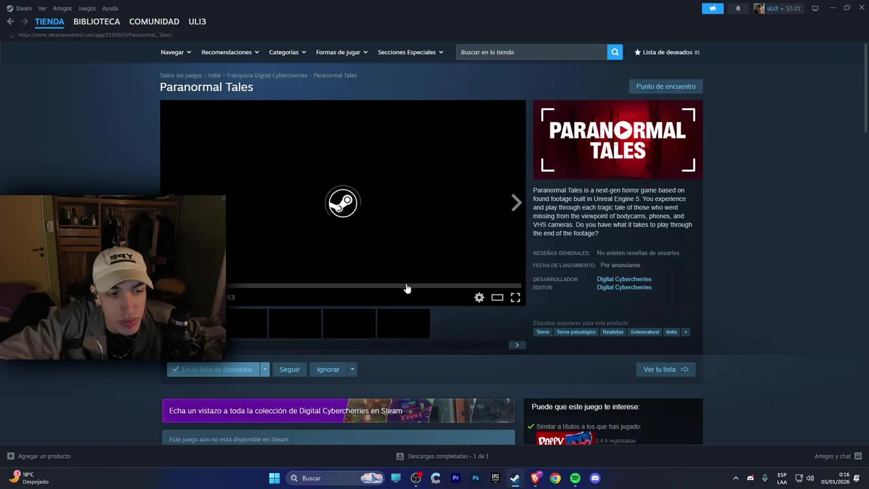Screen dimensions: 869x489
Task: Open the Categorías dropdown
Action: tap(287, 52)
